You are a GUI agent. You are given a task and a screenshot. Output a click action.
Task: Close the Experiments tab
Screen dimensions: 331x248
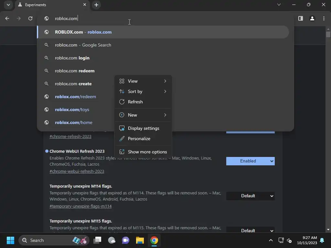coord(85,5)
